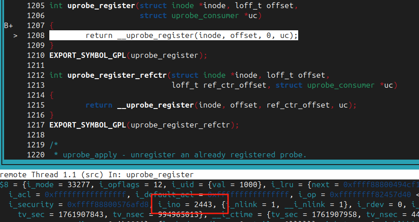Click the opening brace on line 1214

(x=52, y=95)
